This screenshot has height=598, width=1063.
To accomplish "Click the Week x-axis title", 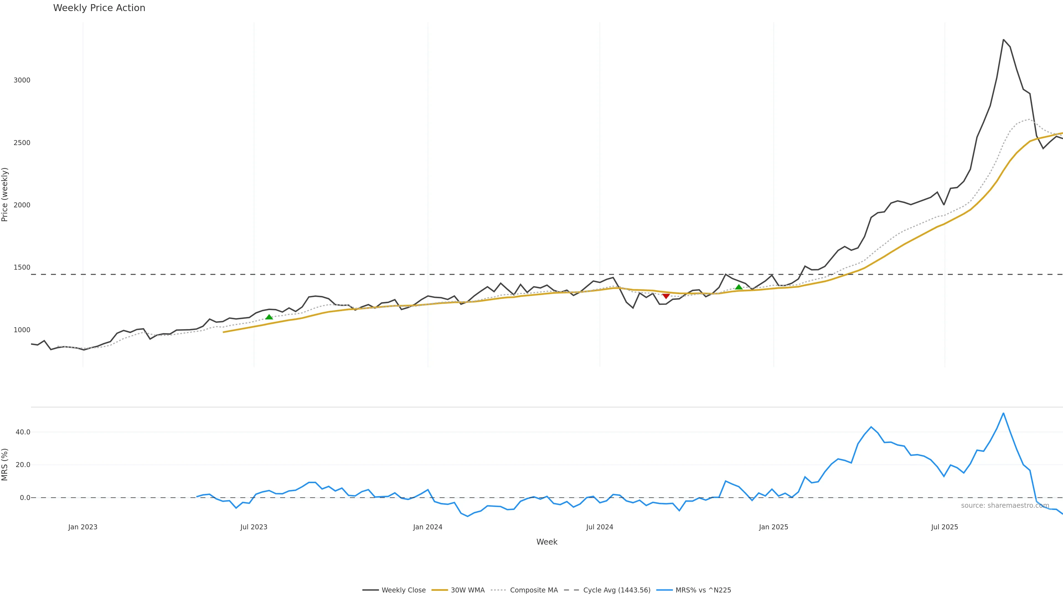I will [547, 542].
